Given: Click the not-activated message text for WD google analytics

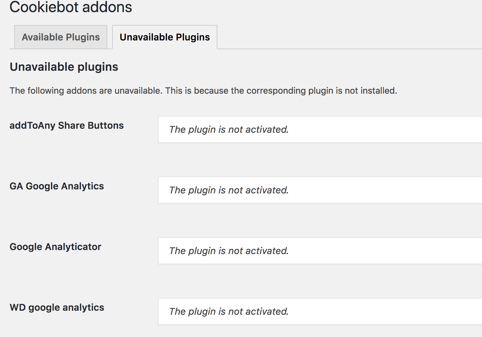Looking at the screenshot, I should coord(229,311).
